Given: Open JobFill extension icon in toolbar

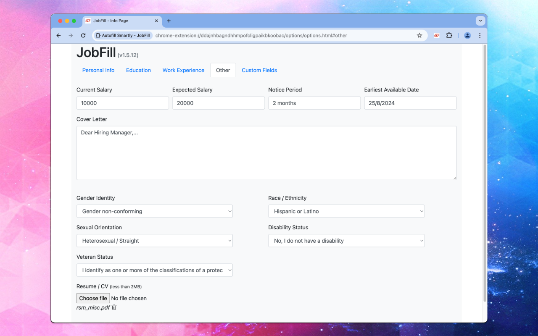Looking at the screenshot, I should pos(437,36).
